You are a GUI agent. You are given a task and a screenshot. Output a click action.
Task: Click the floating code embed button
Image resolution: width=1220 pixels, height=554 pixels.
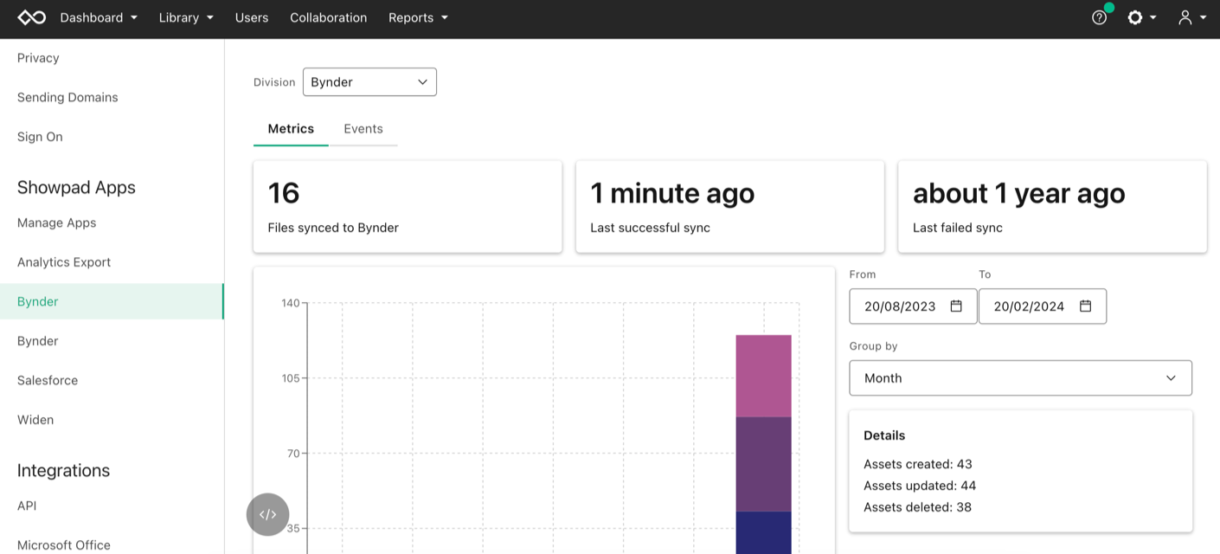pyautogui.click(x=267, y=514)
